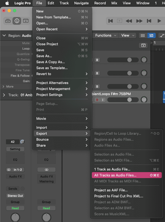Click the In 1-2 input button

click(18, 170)
